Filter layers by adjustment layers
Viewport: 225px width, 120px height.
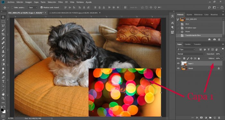205,49
